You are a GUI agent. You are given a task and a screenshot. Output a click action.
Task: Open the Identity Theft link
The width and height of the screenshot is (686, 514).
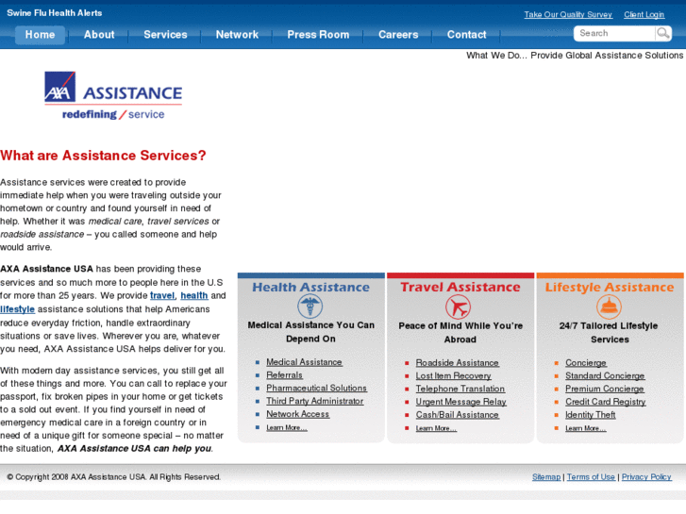[x=591, y=415]
